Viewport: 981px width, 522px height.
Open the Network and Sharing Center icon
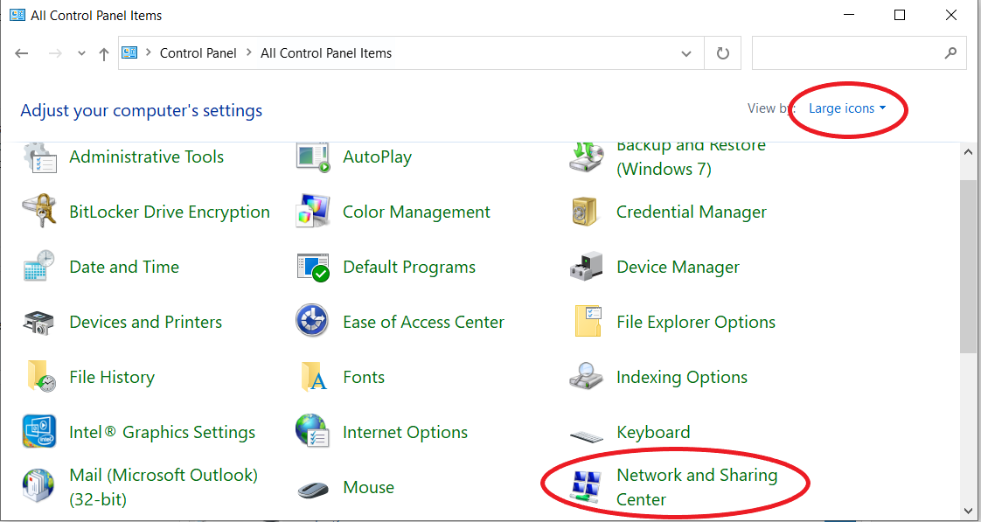click(x=586, y=487)
